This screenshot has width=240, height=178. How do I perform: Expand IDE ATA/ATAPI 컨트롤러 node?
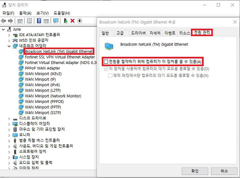pyautogui.click(x=9, y=35)
